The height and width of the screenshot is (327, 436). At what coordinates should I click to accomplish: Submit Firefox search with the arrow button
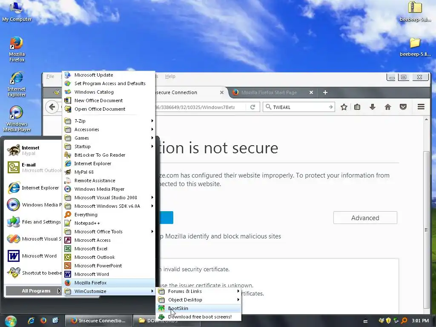click(330, 107)
